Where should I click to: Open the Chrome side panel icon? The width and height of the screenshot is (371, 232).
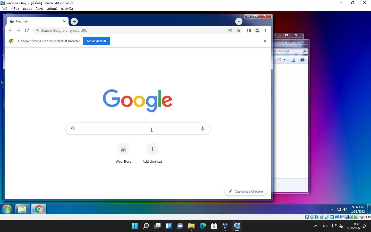pyautogui.click(x=249, y=30)
